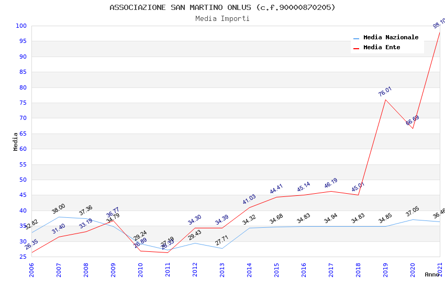The width and height of the screenshot is (445, 288).
Task: Click the subtitle 'Media Importi'
Action: pyautogui.click(x=222, y=18)
